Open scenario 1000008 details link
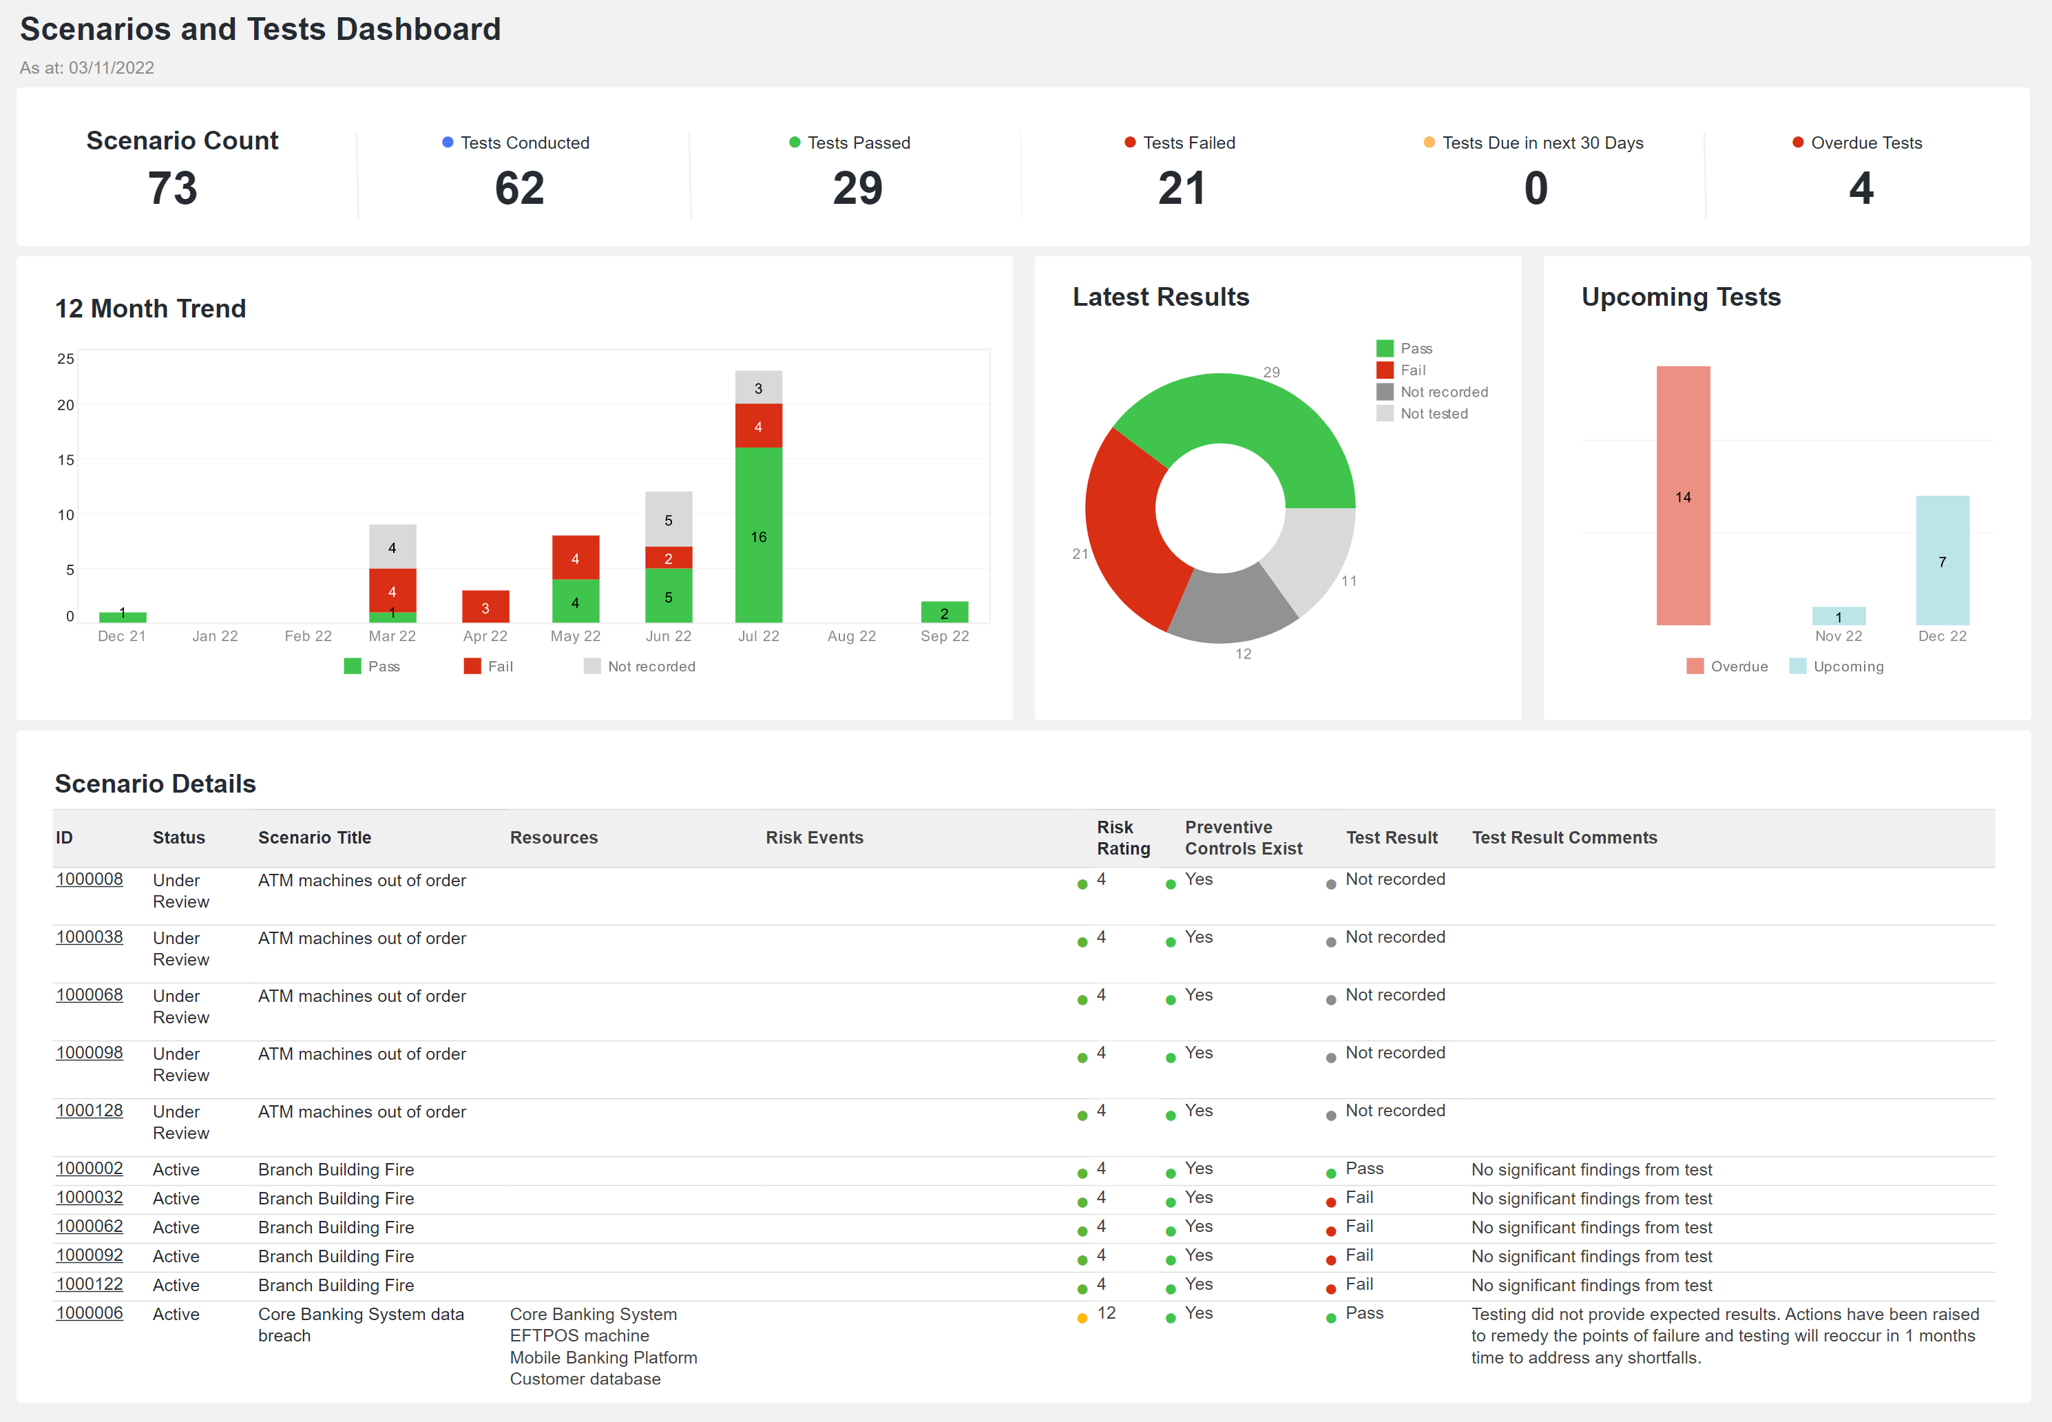2052x1422 pixels. (90, 879)
